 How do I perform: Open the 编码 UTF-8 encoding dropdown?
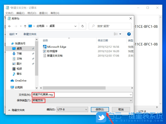72,110
